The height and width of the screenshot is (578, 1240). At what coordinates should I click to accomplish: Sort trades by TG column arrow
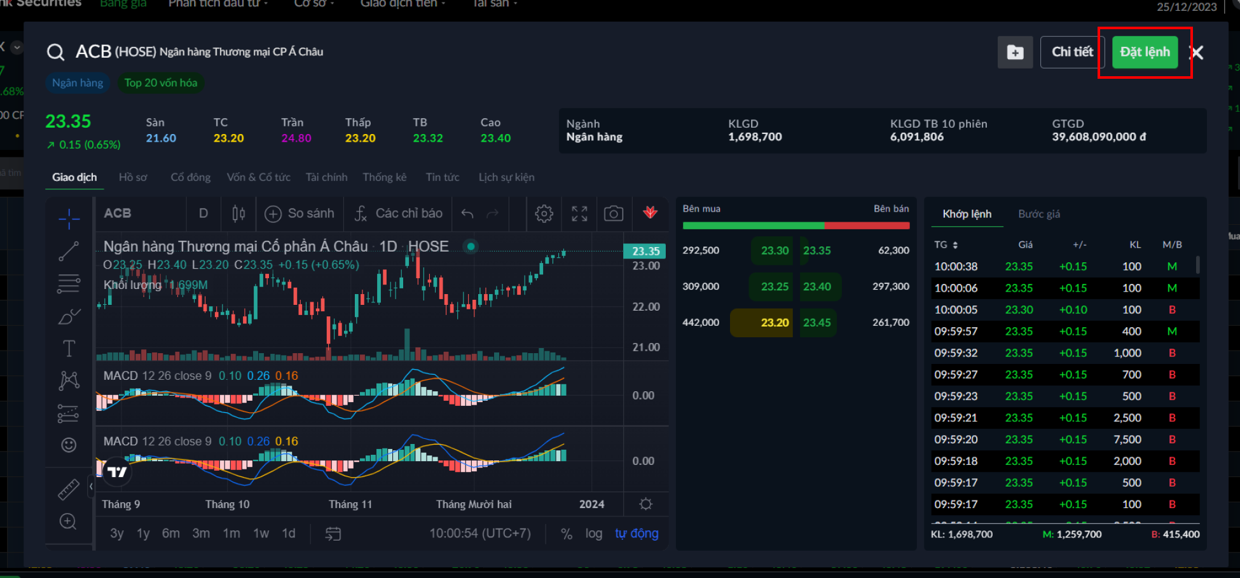click(955, 245)
